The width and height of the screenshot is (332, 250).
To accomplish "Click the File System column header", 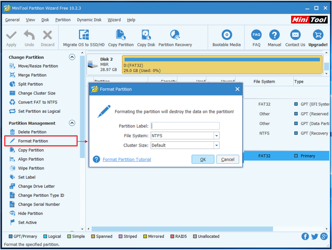I will 264,82.
